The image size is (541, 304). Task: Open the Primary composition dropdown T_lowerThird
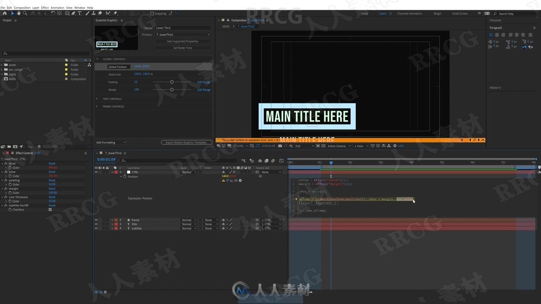(183, 35)
